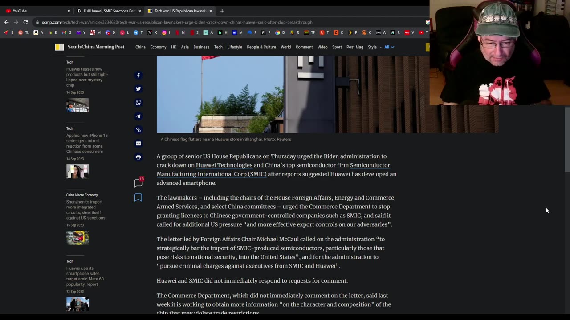Open the Tech section in navigation

click(218, 47)
